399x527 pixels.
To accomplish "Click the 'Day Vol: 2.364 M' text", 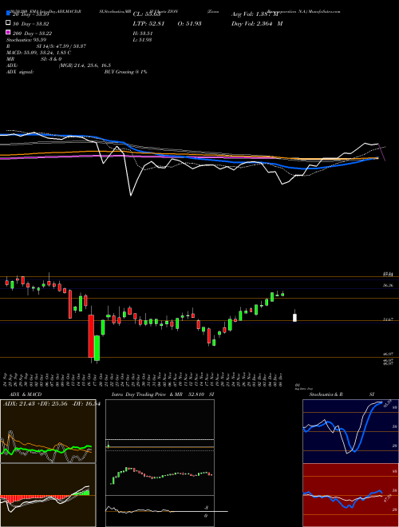I will (x=257, y=24).
